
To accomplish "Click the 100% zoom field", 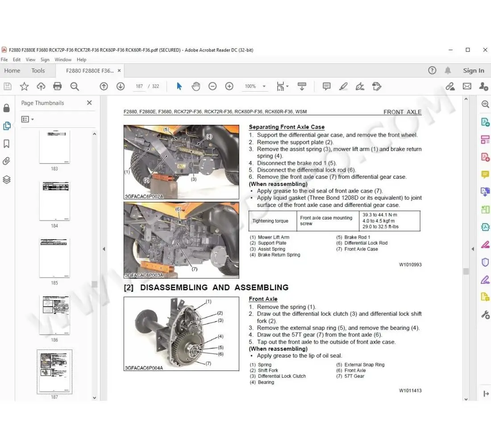I will [250, 86].
